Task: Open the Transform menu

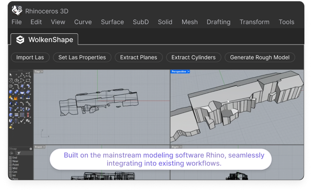Action: 255,22
